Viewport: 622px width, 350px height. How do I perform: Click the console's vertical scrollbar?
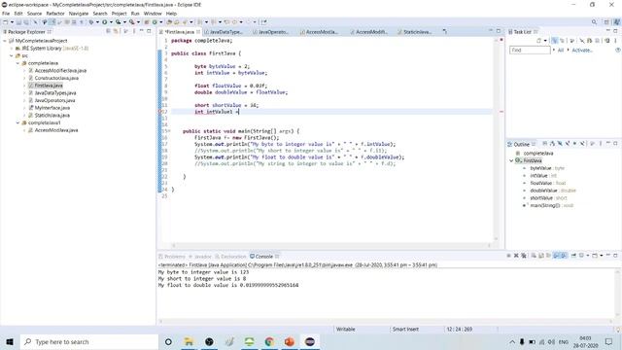(618, 294)
